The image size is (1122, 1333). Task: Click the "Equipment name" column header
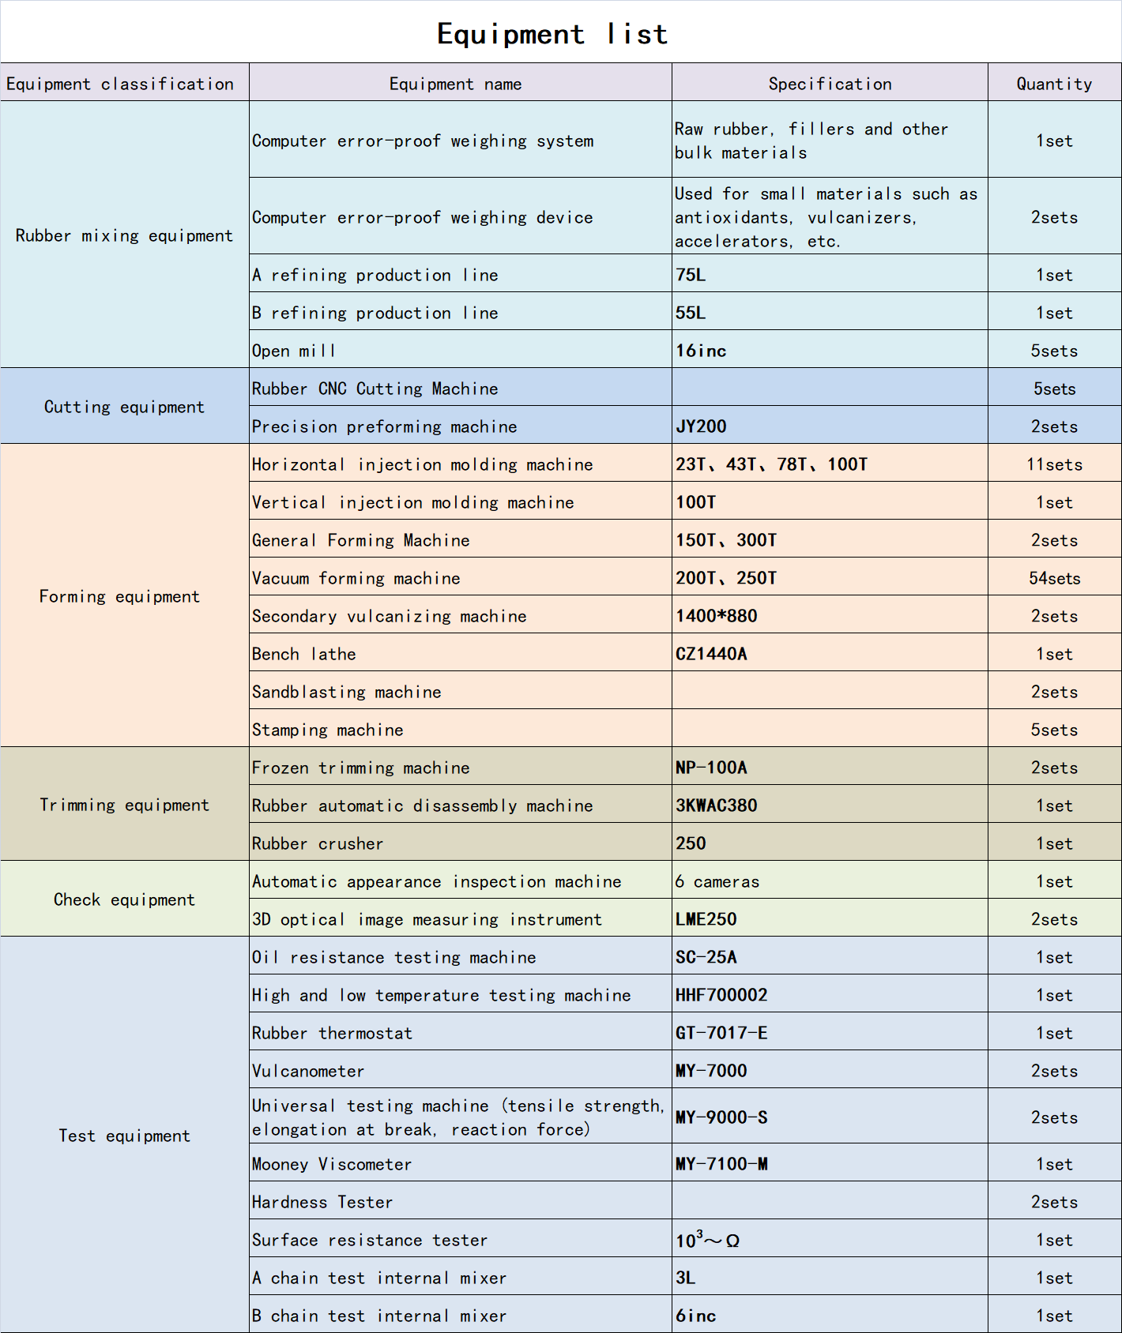[x=455, y=84]
